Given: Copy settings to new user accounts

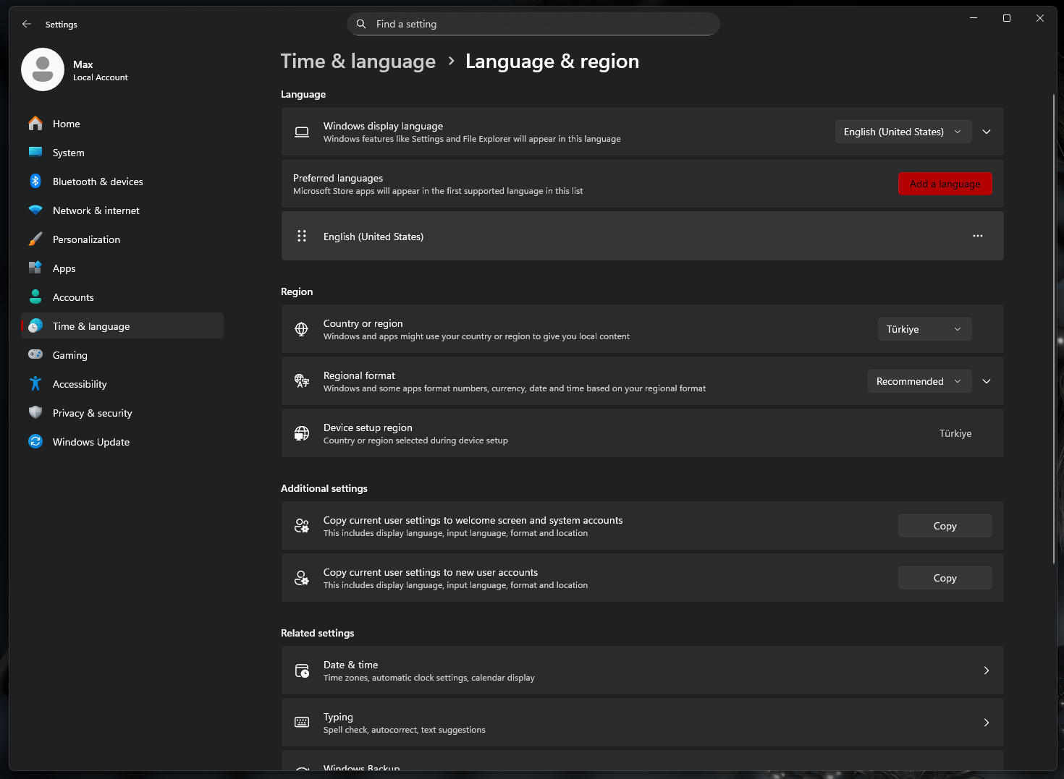Looking at the screenshot, I should tap(945, 578).
